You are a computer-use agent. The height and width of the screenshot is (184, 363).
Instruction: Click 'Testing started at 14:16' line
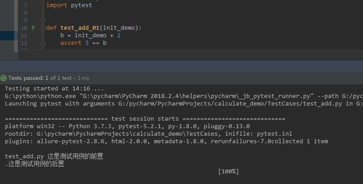pyautogui.click(x=55, y=89)
